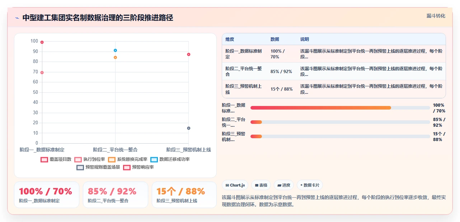
Task: Toggle the 数据迁移成功率 legend swatch
Action: tap(154, 159)
